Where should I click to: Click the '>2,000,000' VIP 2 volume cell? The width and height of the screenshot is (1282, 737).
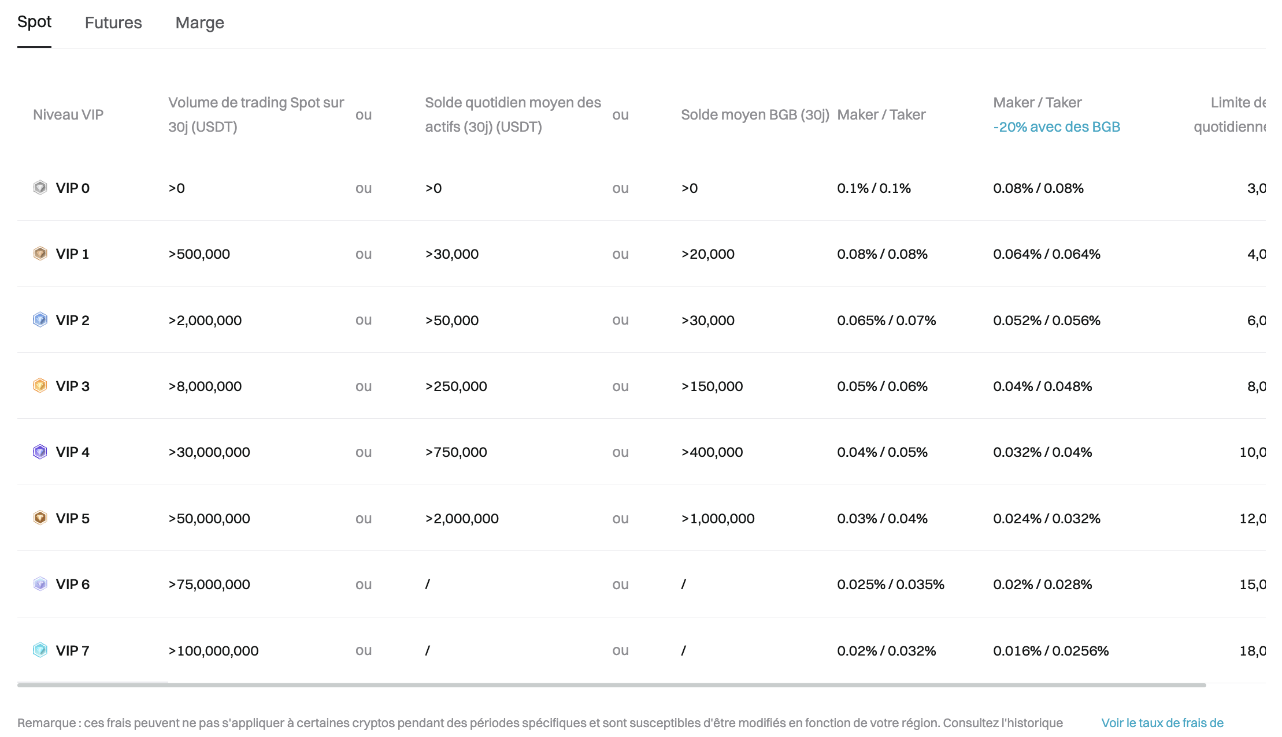pyautogui.click(x=205, y=320)
